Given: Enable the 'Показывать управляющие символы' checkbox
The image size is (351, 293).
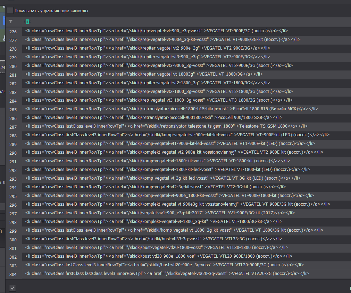Looking at the screenshot, I should [10, 10].
